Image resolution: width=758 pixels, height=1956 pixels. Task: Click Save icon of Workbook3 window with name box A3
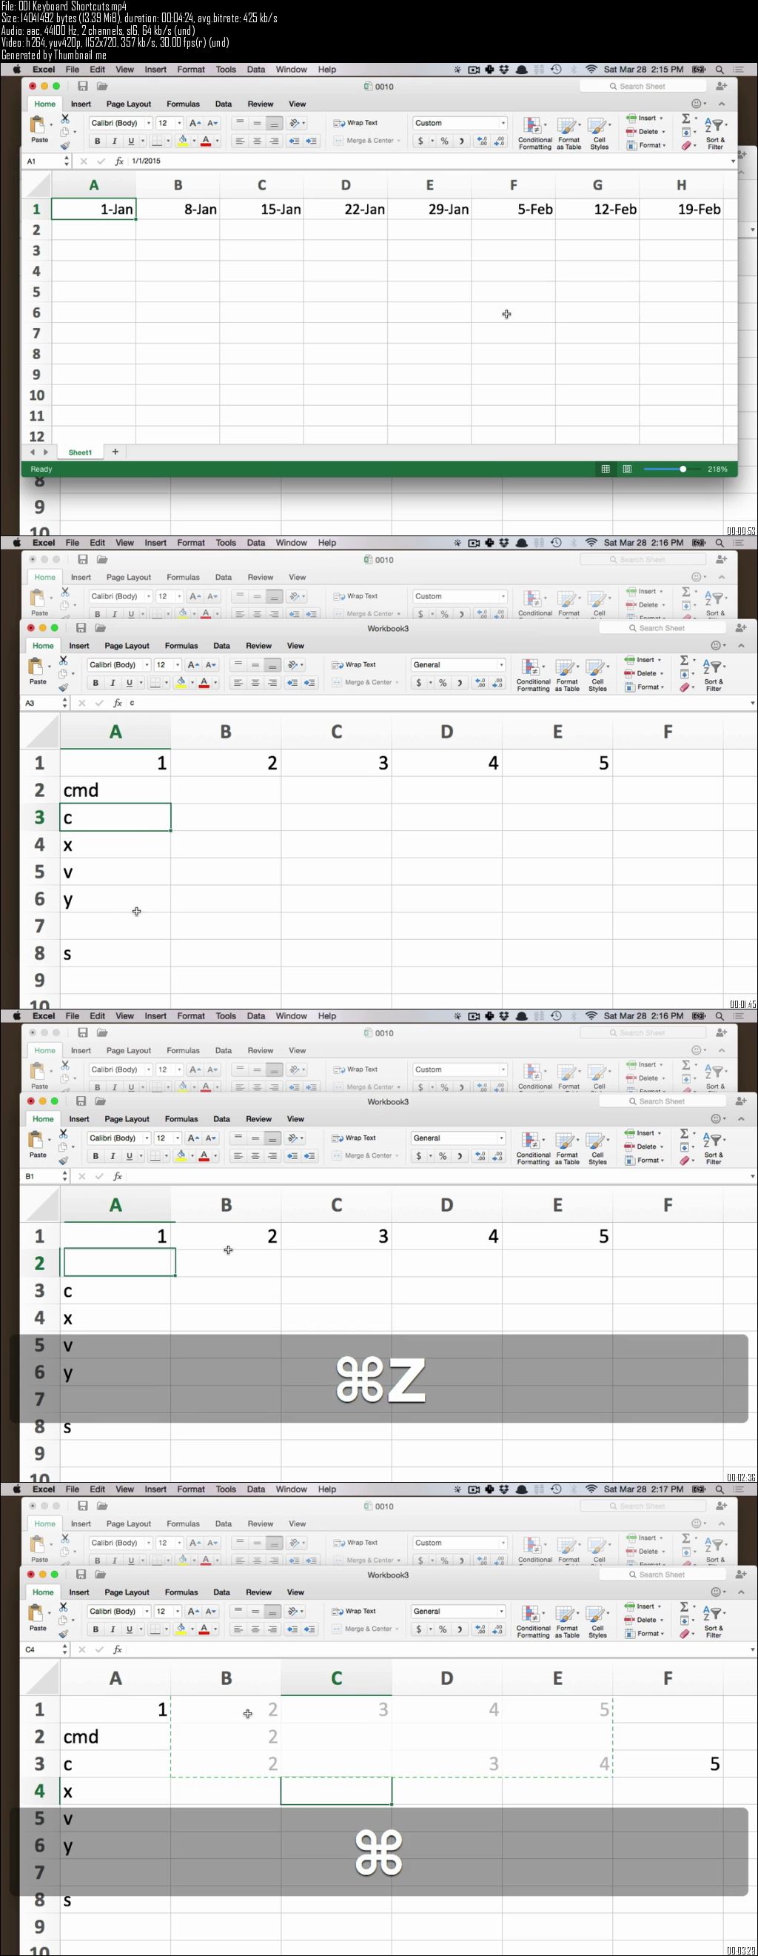click(x=81, y=628)
